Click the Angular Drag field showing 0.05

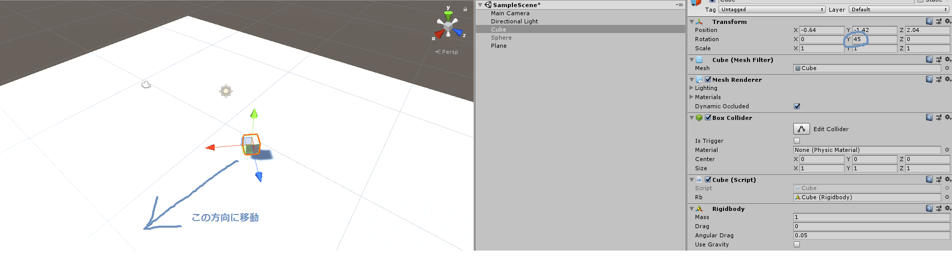tap(872, 235)
